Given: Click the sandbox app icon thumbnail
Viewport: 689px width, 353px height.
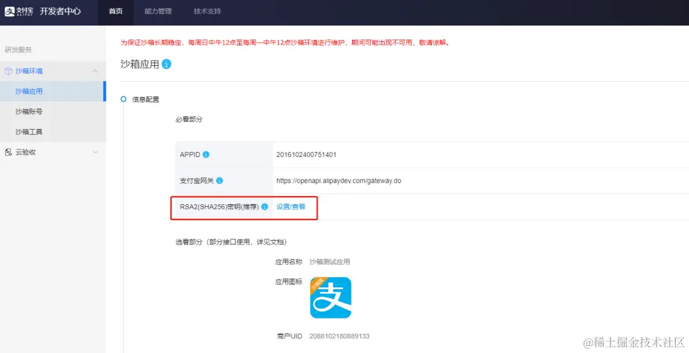Looking at the screenshot, I should pos(330,297).
